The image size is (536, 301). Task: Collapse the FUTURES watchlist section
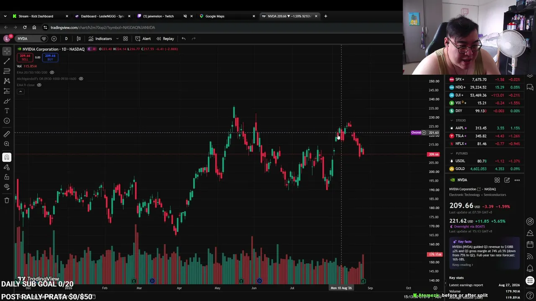pyautogui.click(x=451, y=153)
